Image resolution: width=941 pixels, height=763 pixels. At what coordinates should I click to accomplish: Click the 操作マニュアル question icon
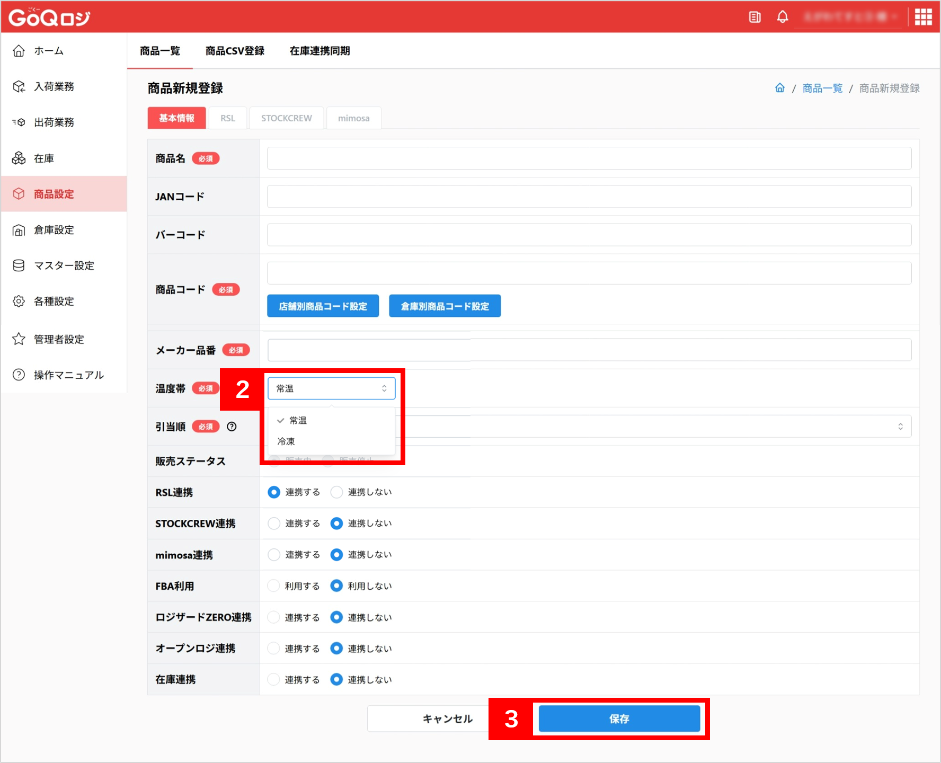point(19,375)
